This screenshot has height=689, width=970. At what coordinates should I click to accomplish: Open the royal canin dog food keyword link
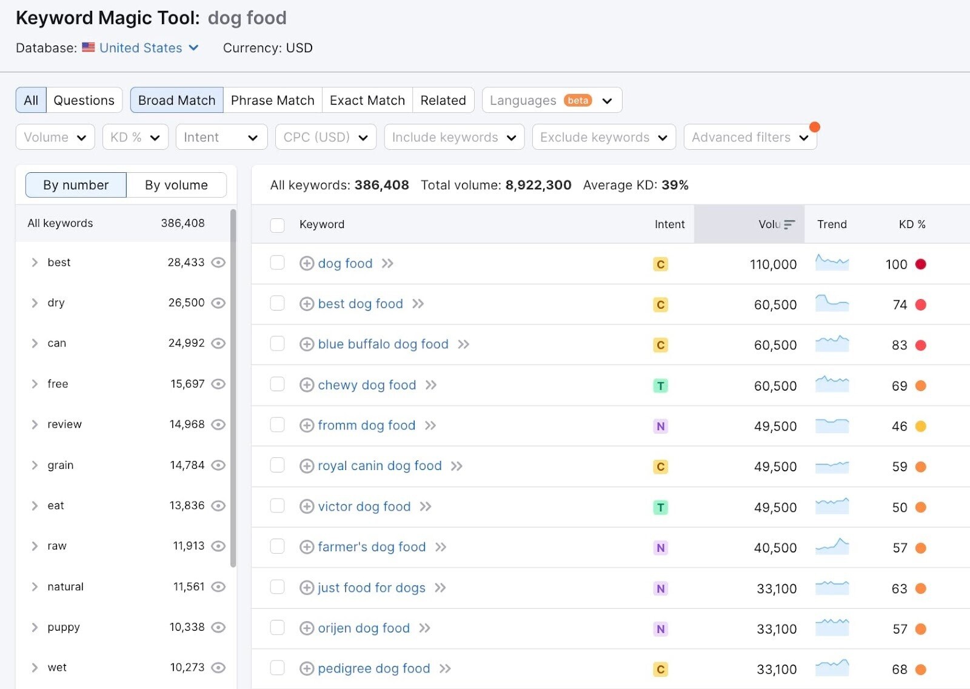(x=380, y=466)
